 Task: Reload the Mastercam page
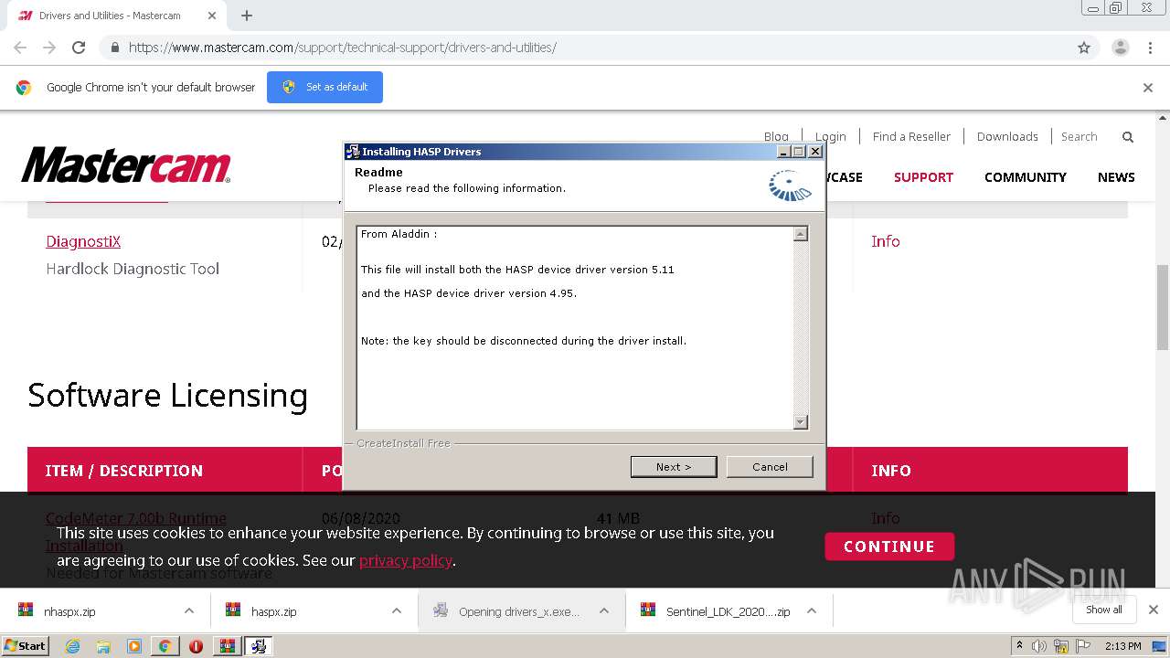point(79,48)
